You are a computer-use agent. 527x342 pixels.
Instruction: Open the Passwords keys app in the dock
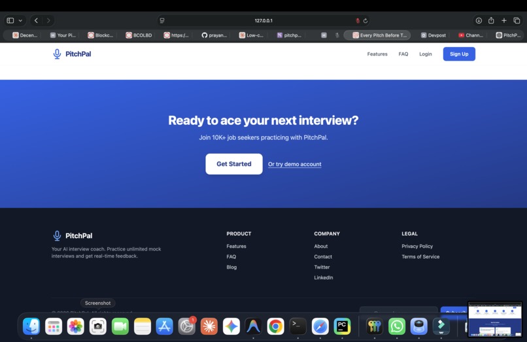(x=375, y=326)
